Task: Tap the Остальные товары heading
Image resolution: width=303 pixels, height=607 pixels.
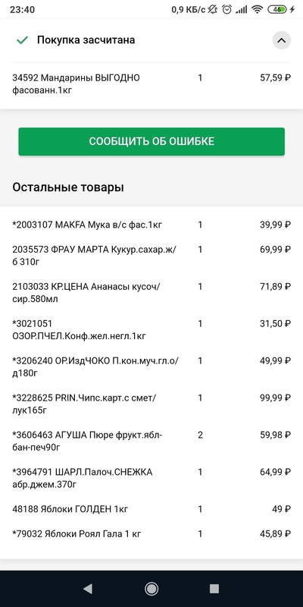Action: (x=68, y=187)
